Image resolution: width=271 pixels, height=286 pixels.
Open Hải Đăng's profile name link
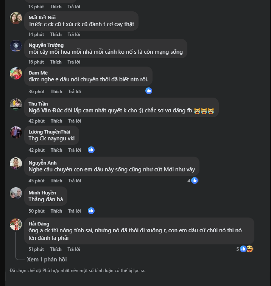click(39, 224)
